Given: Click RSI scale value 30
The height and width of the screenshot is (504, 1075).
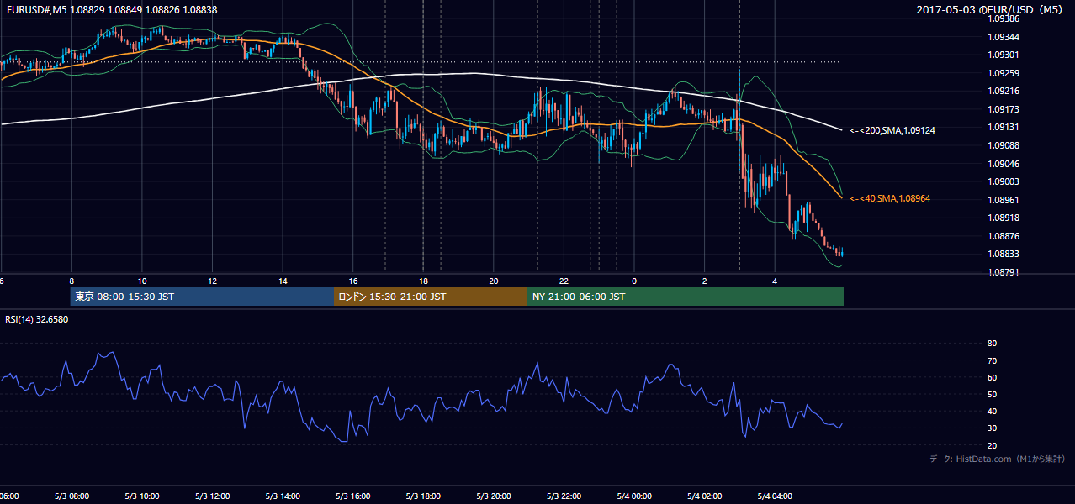Looking at the screenshot, I should [x=992, y=428].
